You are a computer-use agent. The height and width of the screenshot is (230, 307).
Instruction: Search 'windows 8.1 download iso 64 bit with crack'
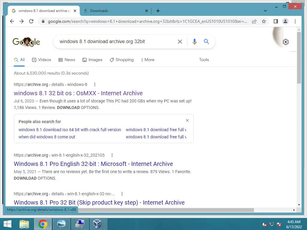pos(70,130)
